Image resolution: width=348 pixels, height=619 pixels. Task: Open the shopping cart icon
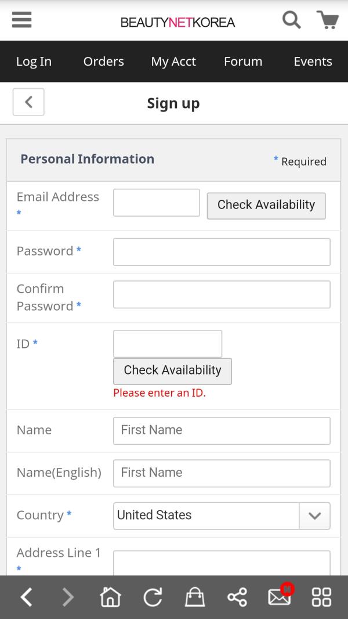[328, 20]
